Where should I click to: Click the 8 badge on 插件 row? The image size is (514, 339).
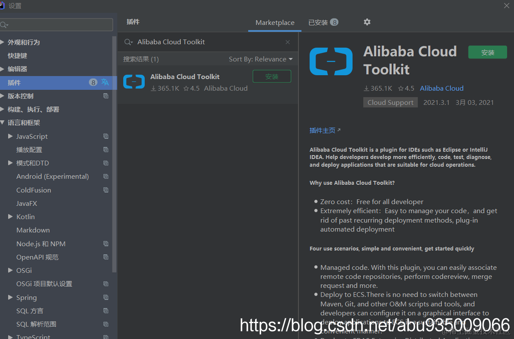pyautogui.click(x=93, y=82)
